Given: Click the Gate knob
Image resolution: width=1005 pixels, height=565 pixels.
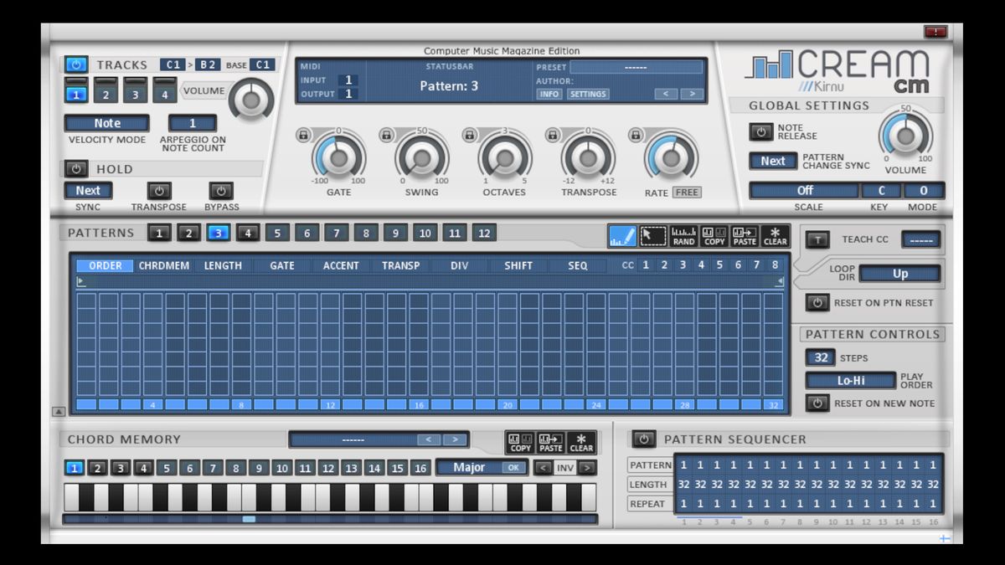Looking at the screenshot, I should coord(338,157).
